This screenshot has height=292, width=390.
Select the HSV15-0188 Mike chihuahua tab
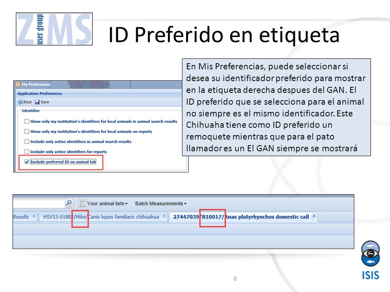[x=101, y=217]
